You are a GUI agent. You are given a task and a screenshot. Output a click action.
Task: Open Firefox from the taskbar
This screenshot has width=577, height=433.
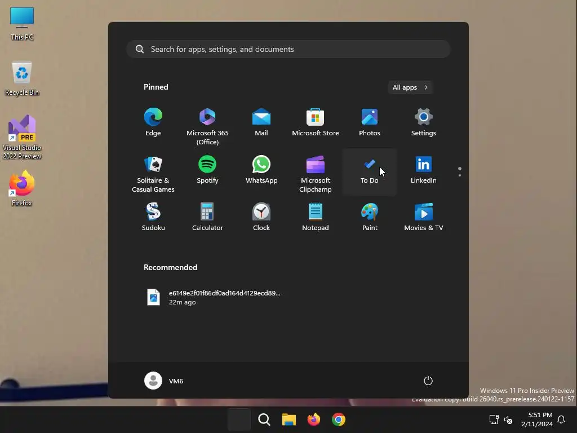click(x=313, y=419)
